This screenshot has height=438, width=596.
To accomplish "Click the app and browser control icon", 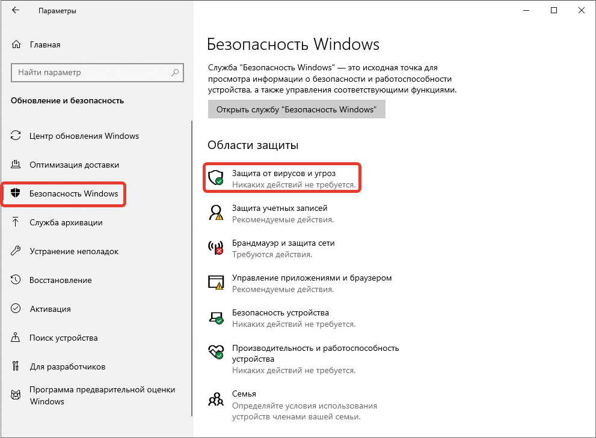I will 215,282.
